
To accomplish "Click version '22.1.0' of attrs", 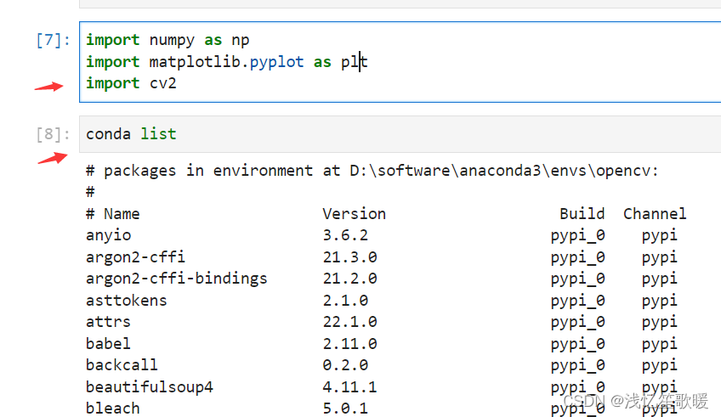I will (x=350, y=322).
